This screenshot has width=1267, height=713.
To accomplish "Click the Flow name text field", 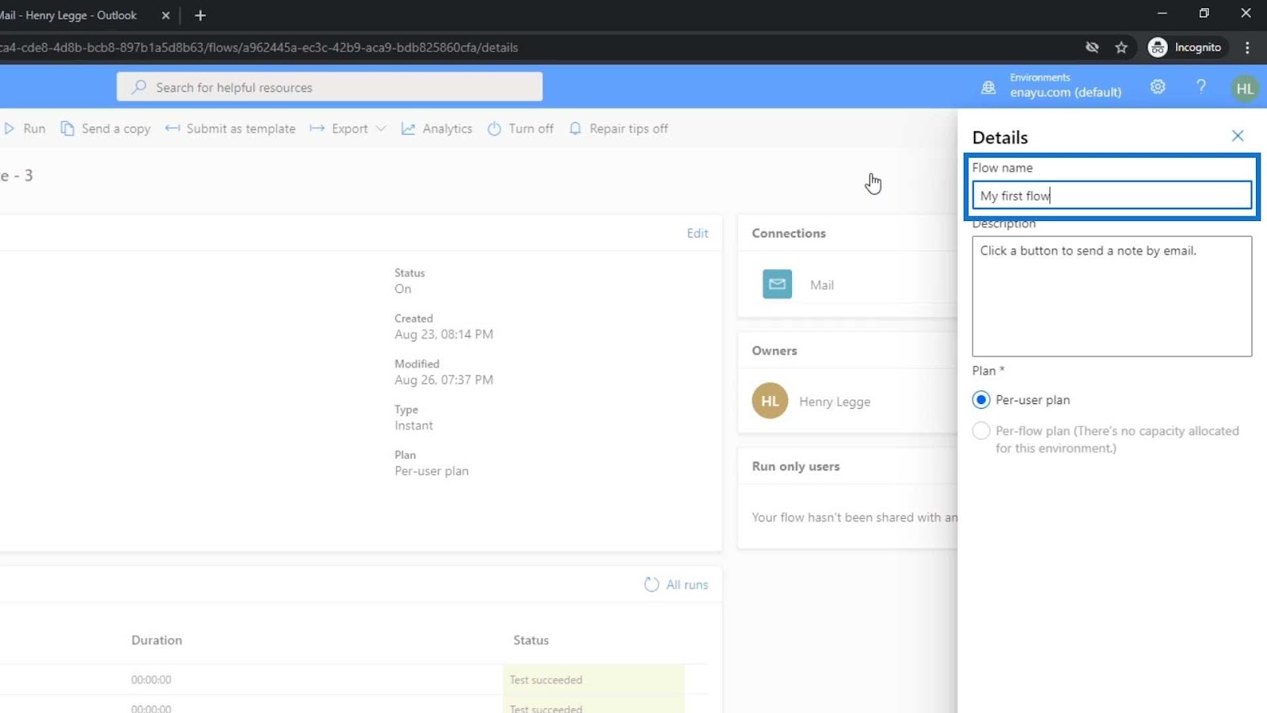I will 1112,196.
